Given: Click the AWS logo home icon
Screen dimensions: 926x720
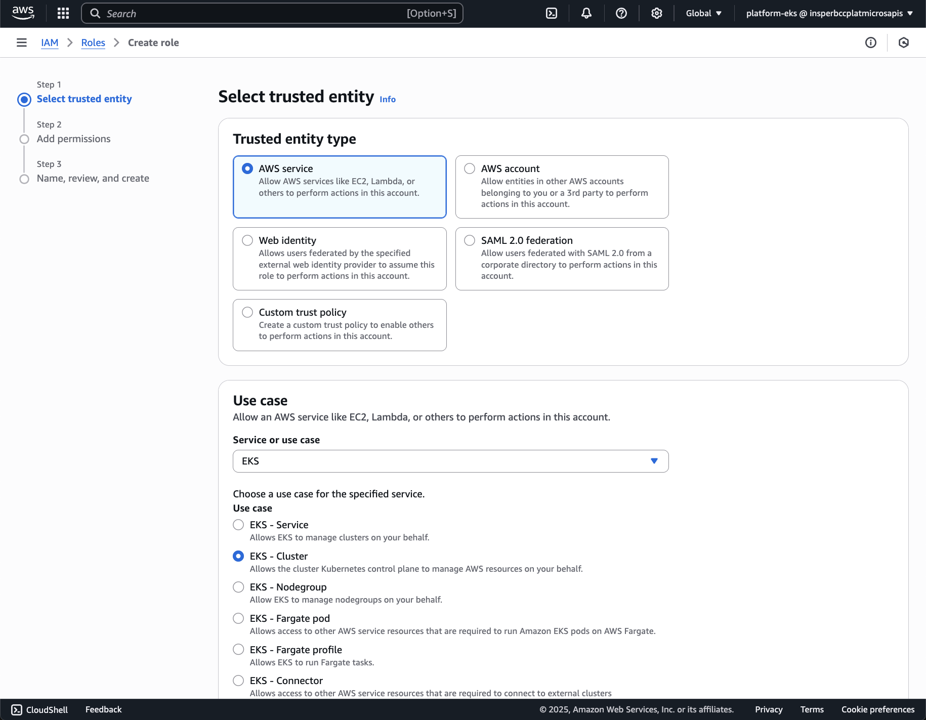Looking at the screenshot, I should point(23,13).
